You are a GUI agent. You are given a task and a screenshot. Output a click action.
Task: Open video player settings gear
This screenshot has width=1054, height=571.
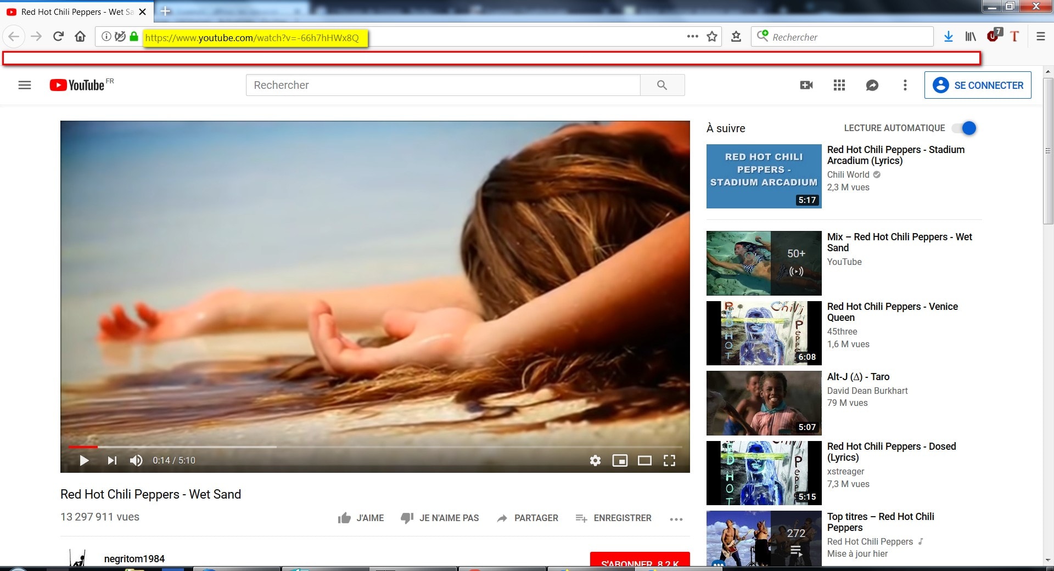click(595, 461)
